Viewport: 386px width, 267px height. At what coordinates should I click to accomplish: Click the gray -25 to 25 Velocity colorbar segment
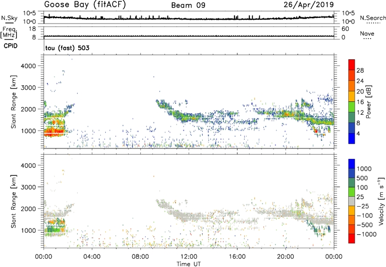(x=352, y=201)
